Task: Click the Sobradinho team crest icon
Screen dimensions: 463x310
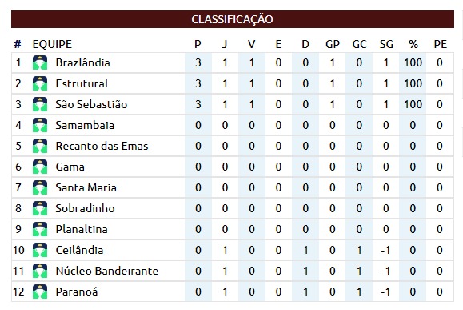Action: click(40, 208)
